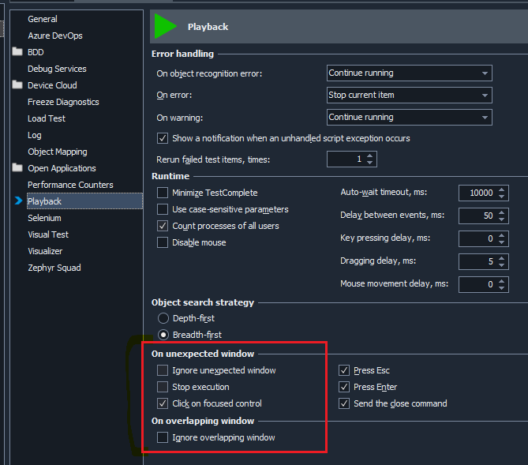Open the BDD folder icon
This screenshot has width=528, height=465.
pos(17,51)
